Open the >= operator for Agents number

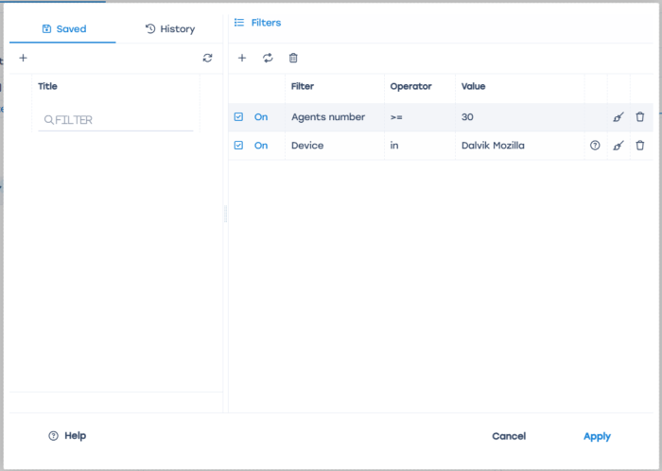[x=397, y=117]
